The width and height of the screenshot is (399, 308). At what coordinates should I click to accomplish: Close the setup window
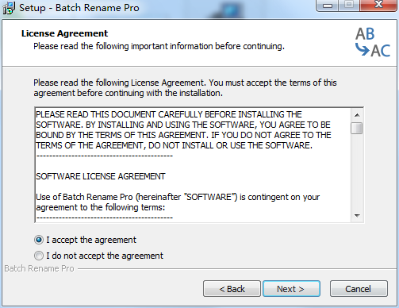click(x=378, y=6)
